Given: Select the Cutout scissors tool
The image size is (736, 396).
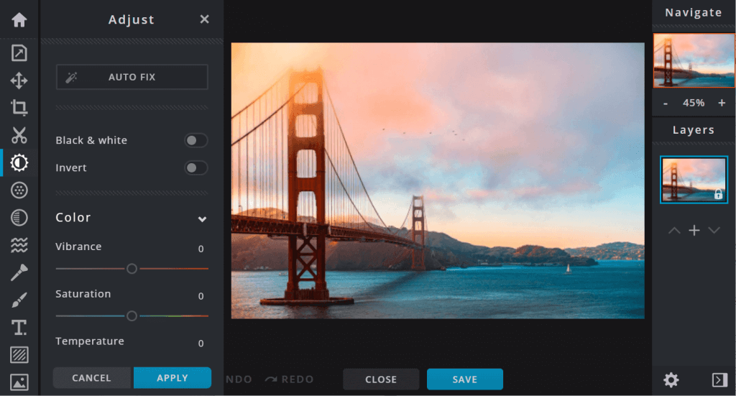Looking at the screenshot, I should pyautogui.click(x=19, y=135).
